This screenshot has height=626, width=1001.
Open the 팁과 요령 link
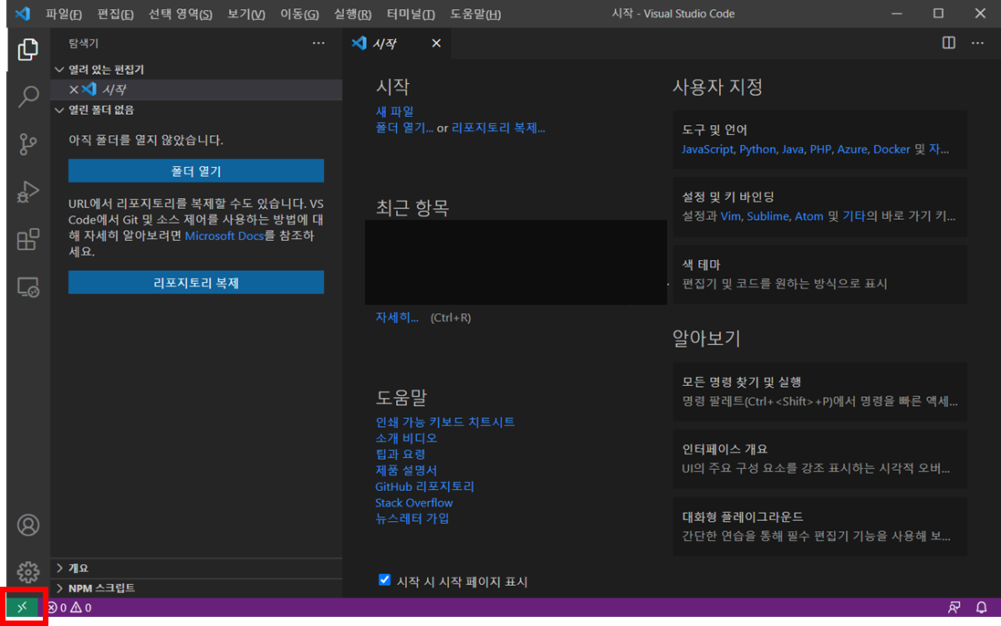pos(401,454)
